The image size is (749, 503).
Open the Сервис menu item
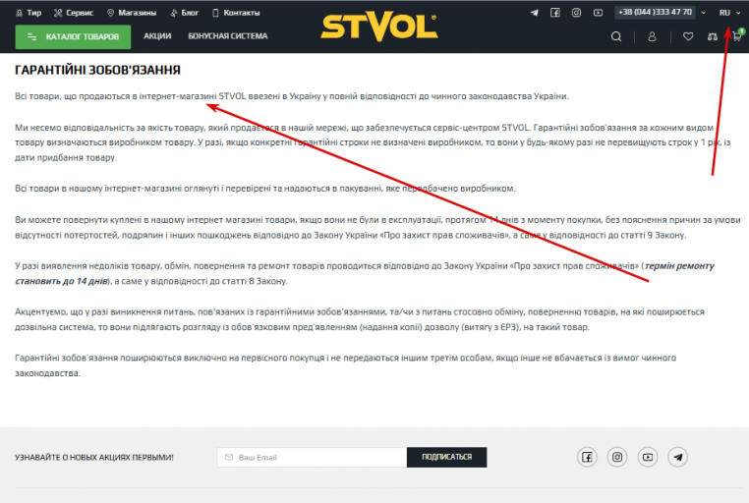point(74,13)
